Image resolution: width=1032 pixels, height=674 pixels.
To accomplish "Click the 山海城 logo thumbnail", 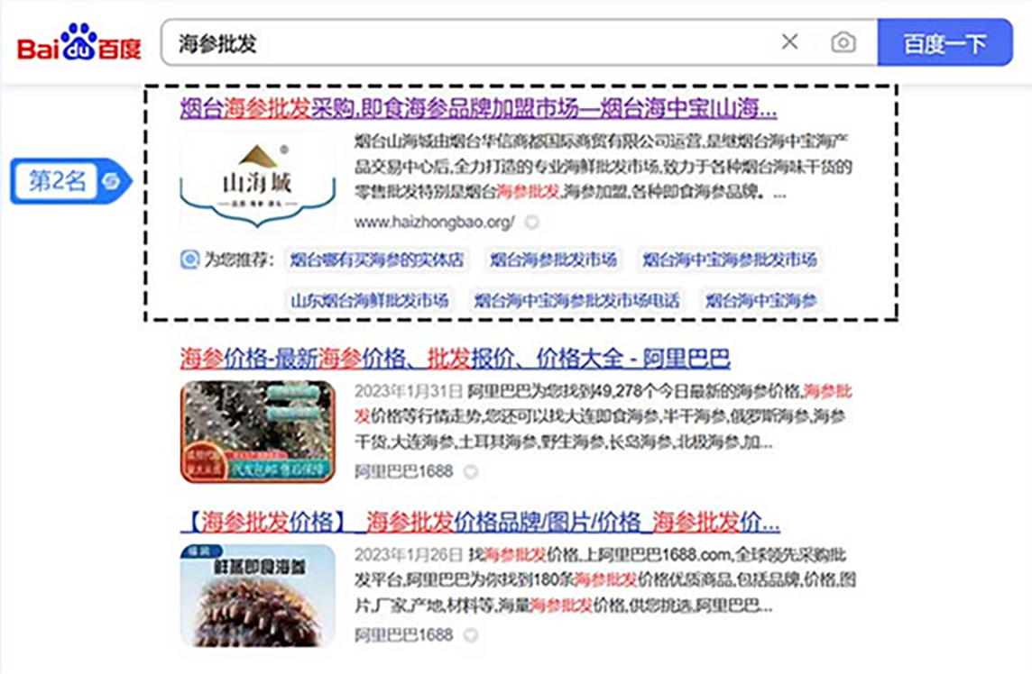I will (x=257, y=183).
